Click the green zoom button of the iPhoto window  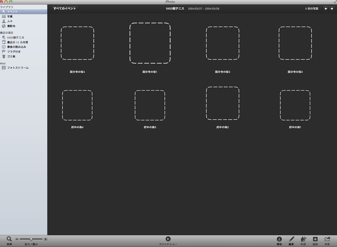point(11,2)
